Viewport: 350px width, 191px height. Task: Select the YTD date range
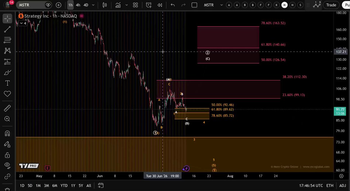point(64,185)
